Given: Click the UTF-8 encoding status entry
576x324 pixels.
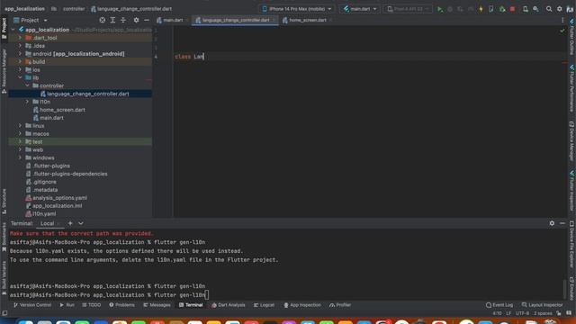Looking at the screenshot, I should [x=522, y=313].
